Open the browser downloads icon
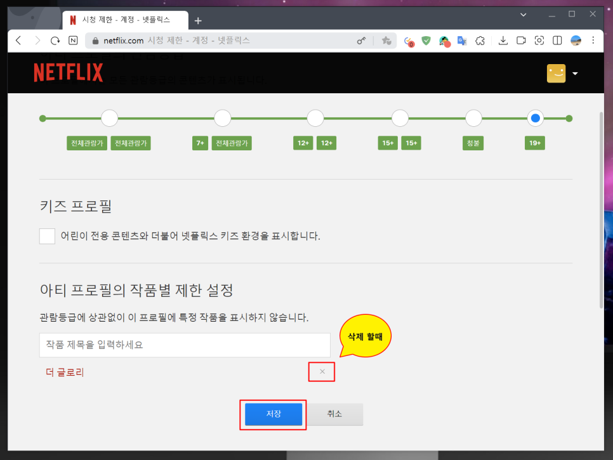613x460 pixels. (x=503, y=40)
